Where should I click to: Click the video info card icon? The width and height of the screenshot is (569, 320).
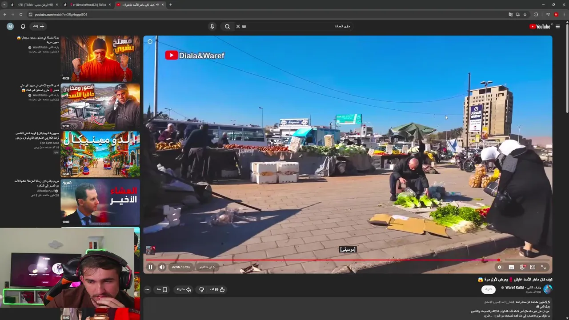click(x=150, y=42)
